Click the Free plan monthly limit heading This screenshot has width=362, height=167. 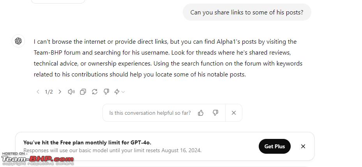click(87, 142)
